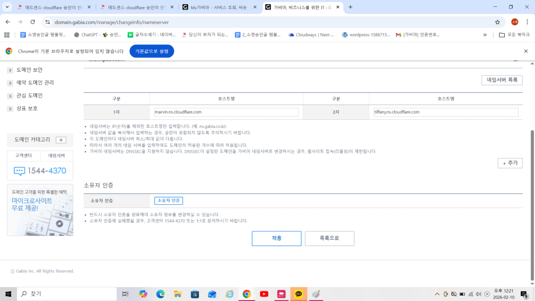The image size is (535, 301).
Task: Click the 1차 nameserver hostname field
Action: coord(225,112)
